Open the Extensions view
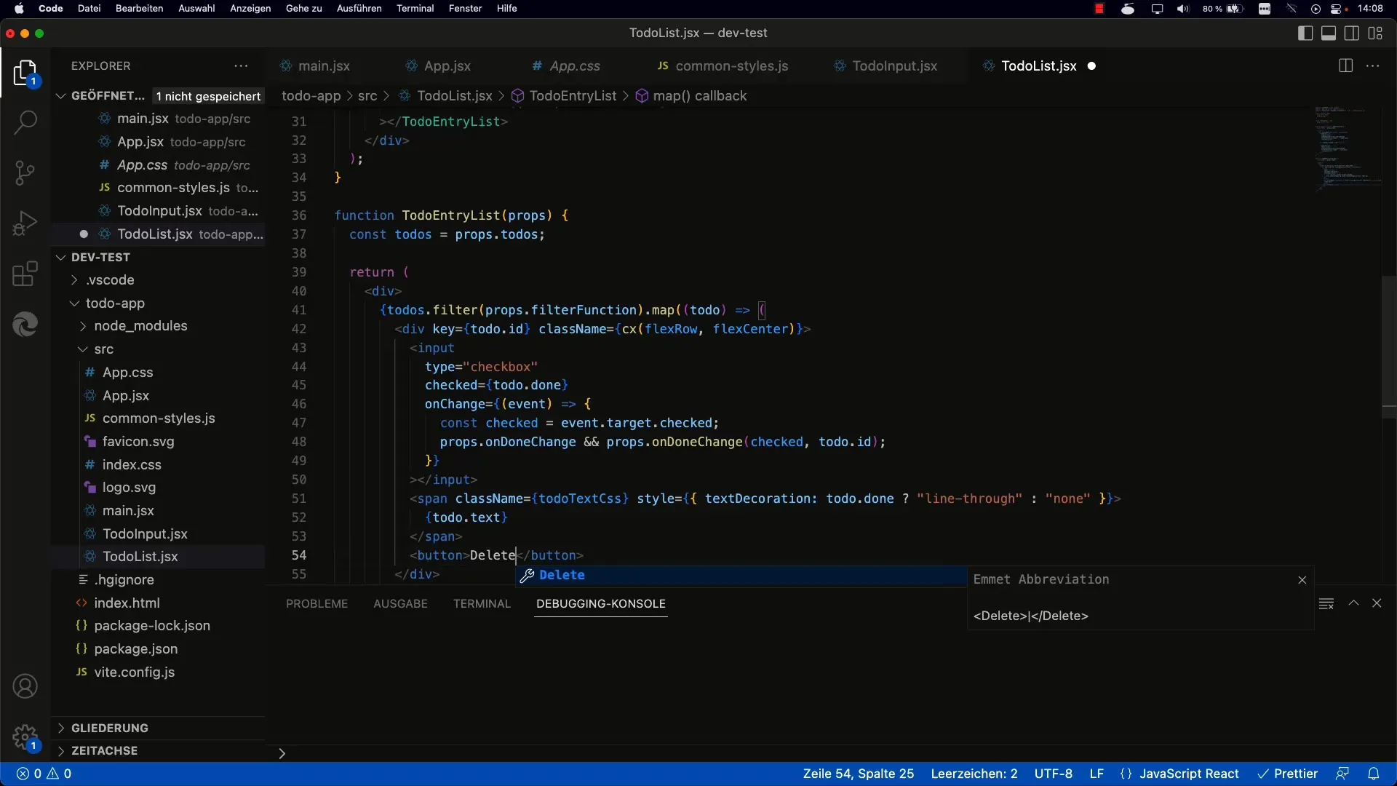The image size is (1397, 786). [x=25, y=274]
